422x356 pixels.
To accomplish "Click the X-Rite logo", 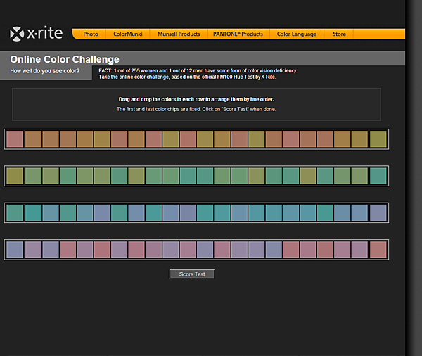I will [x=37, y=33].
